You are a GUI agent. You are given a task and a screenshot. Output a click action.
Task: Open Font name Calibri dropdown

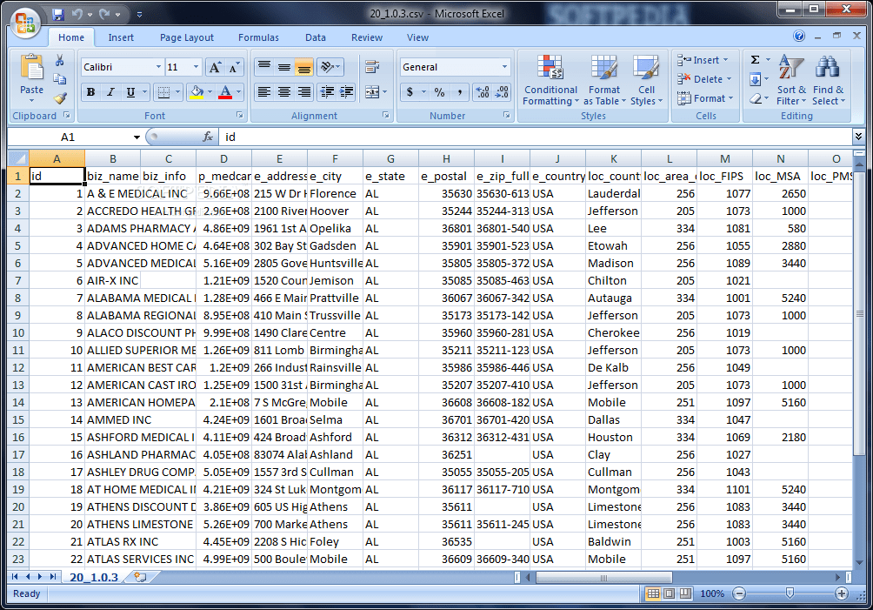tap(158, 67)
